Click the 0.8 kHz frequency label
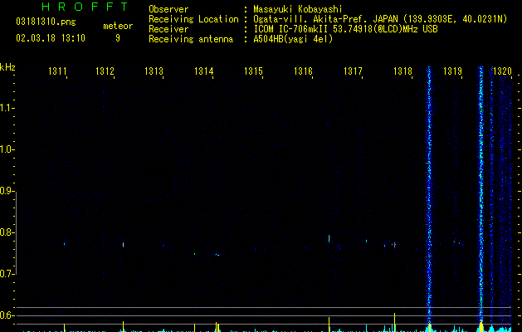 point(7,232)
